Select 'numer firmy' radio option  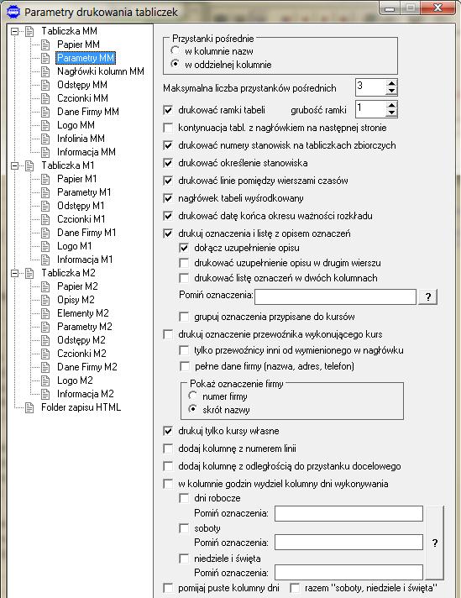point(192,396)
